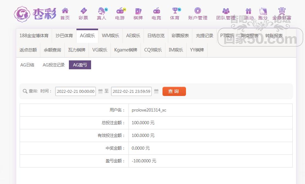Open the 真人 live casino icon
Image resolution: width=305 pixels, height=184 pixels.
102,11
